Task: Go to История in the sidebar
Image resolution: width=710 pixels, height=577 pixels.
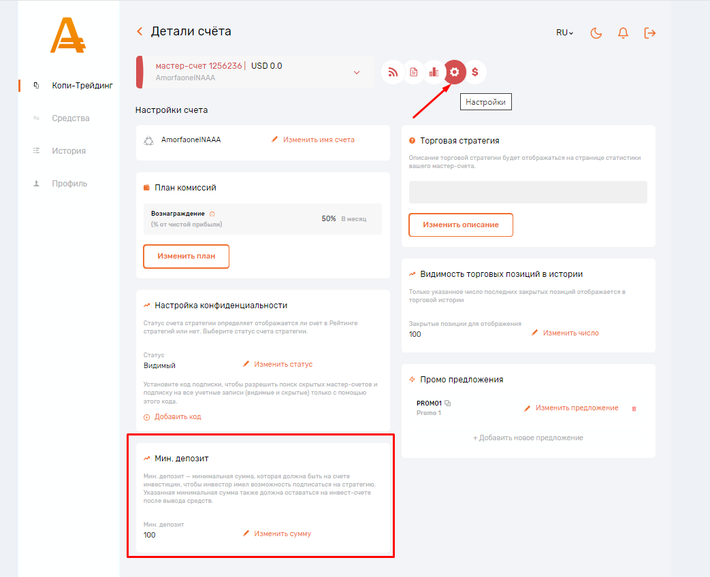Action: point(69,151)
